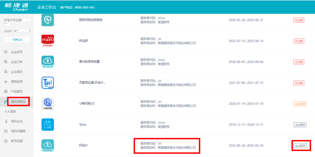The width and height of the screenshot is (315, 157).
Task: Click 服务商名称 in the 好会计 row
Action: (x=168, y=148)
